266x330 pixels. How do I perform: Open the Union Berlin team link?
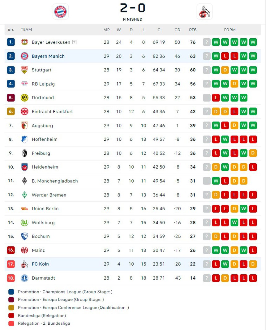pyautogui.click(x=45, y=209)
